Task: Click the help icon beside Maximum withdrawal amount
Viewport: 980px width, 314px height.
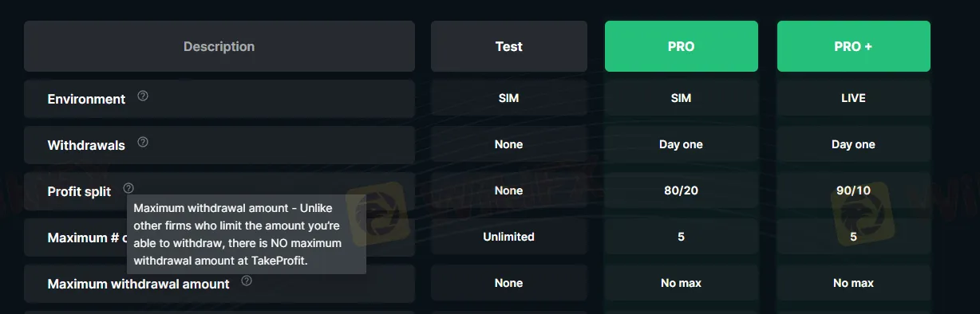Action: click(x=247, y=281)
